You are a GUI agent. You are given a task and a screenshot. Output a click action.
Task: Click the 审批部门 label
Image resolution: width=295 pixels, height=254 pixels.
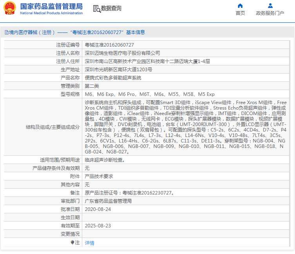(x=70, y=201)
